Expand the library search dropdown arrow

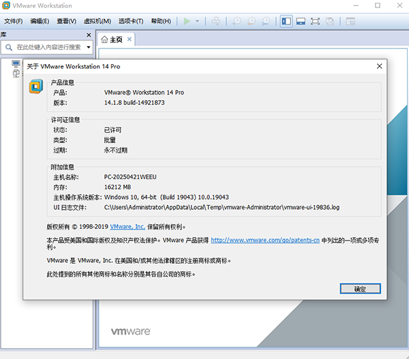coord(89,47)
